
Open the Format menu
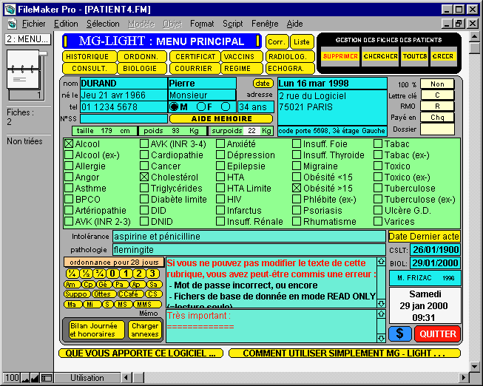pos(202,24)
